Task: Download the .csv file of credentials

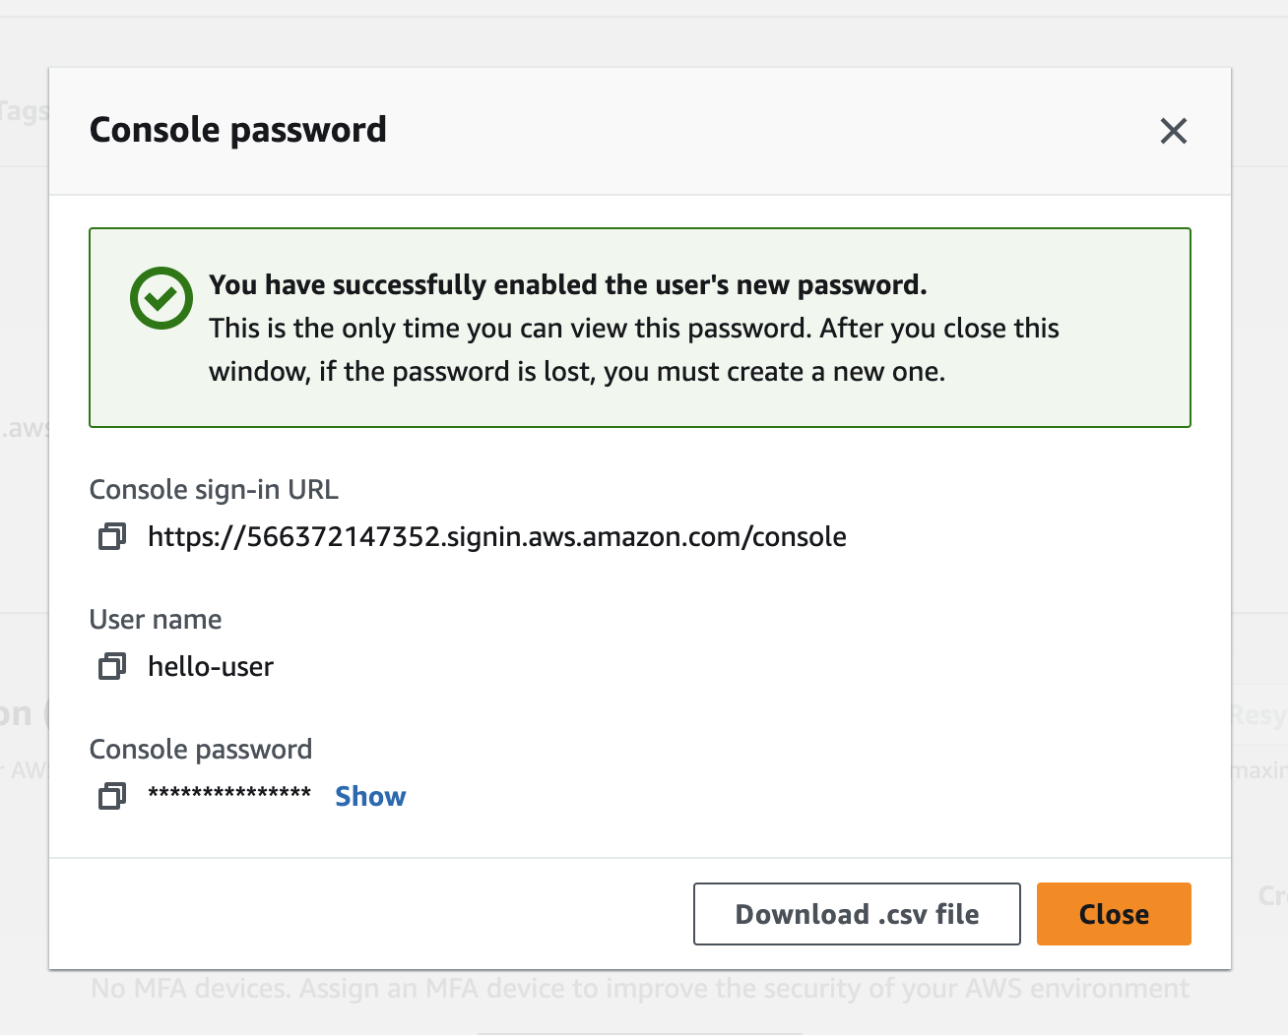Action: point(857,914)
